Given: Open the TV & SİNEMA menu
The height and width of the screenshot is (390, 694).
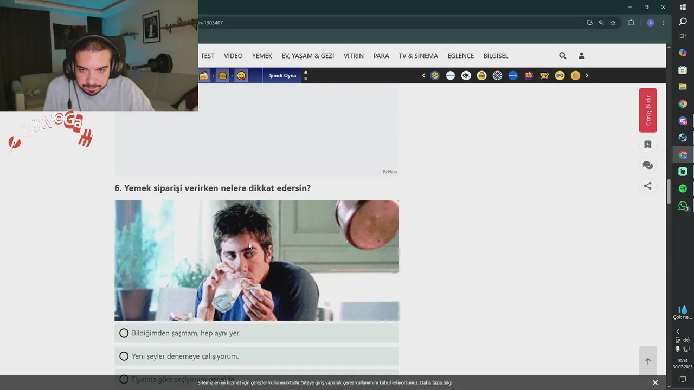Looking at the screenshot, I should click(x=418, y=56).
